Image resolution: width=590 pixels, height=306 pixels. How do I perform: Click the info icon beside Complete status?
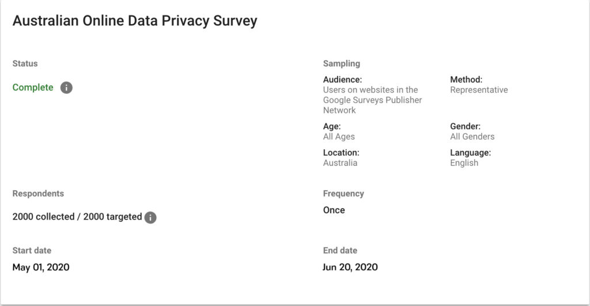click(x=66, y=88)
